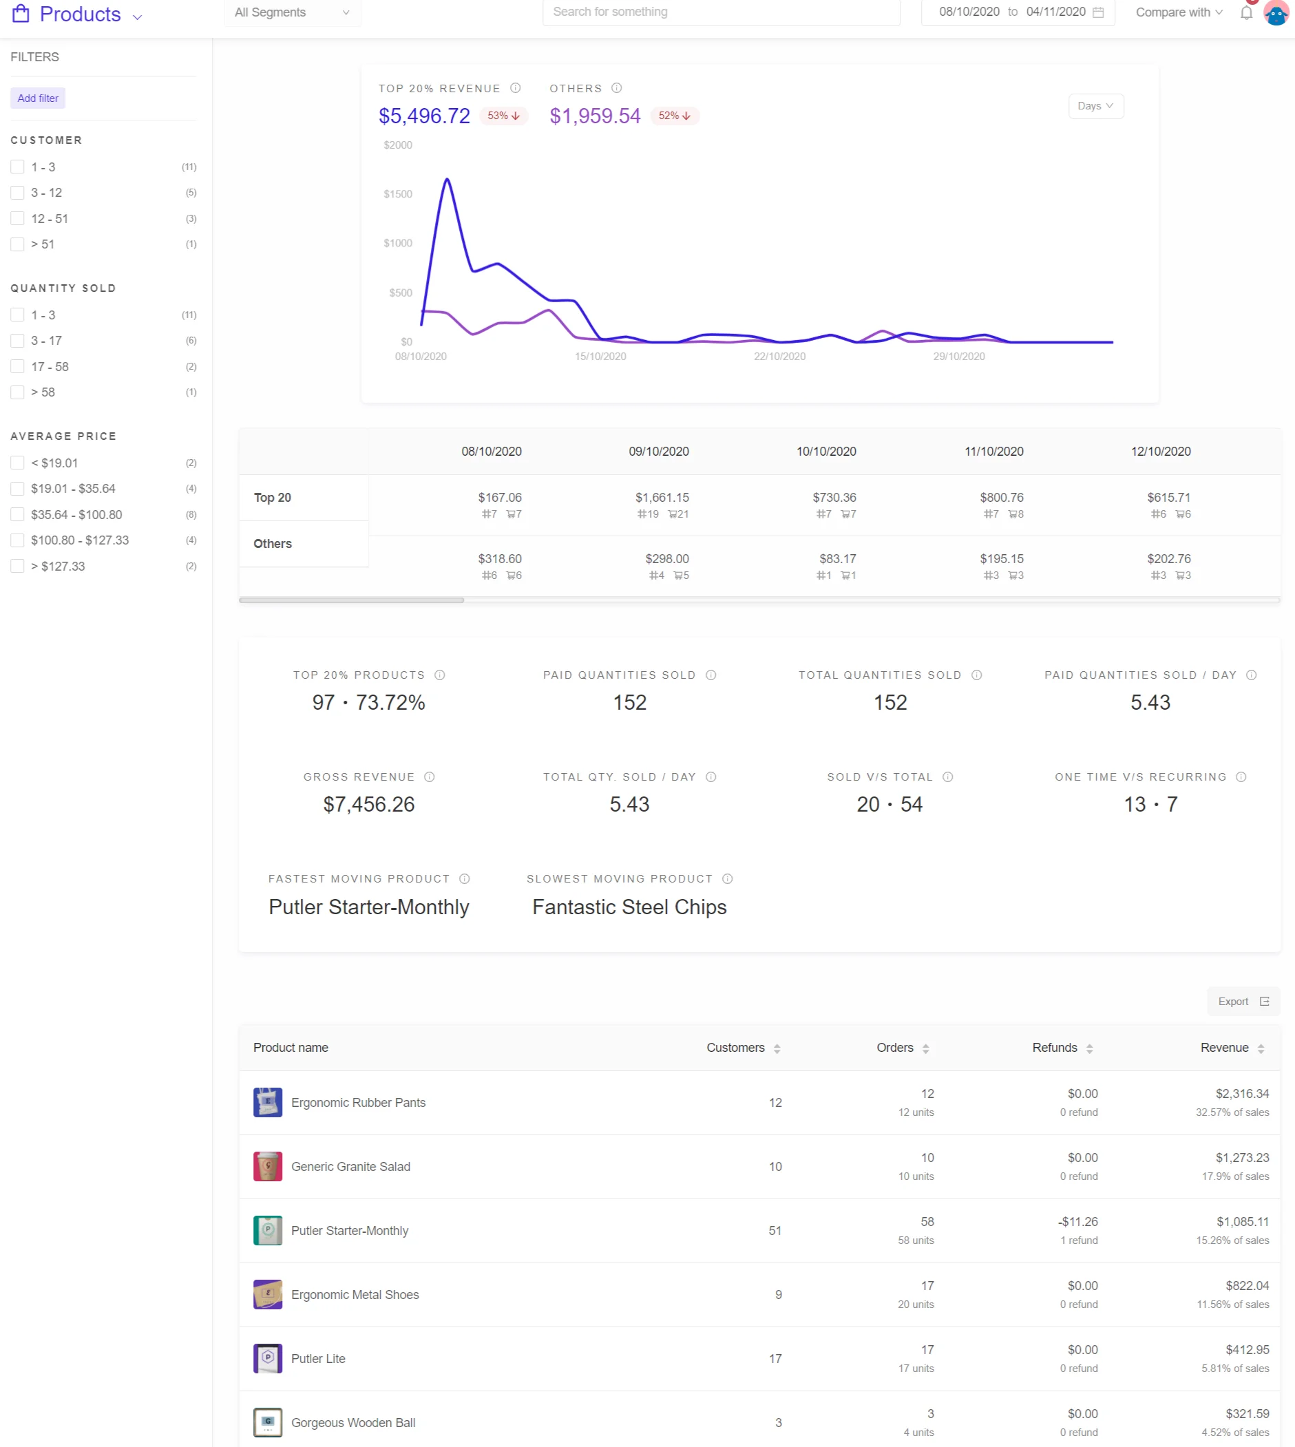Open the All Segments dropdown
Viewport: 1295px width, 1447px height.
coord(293,13)
